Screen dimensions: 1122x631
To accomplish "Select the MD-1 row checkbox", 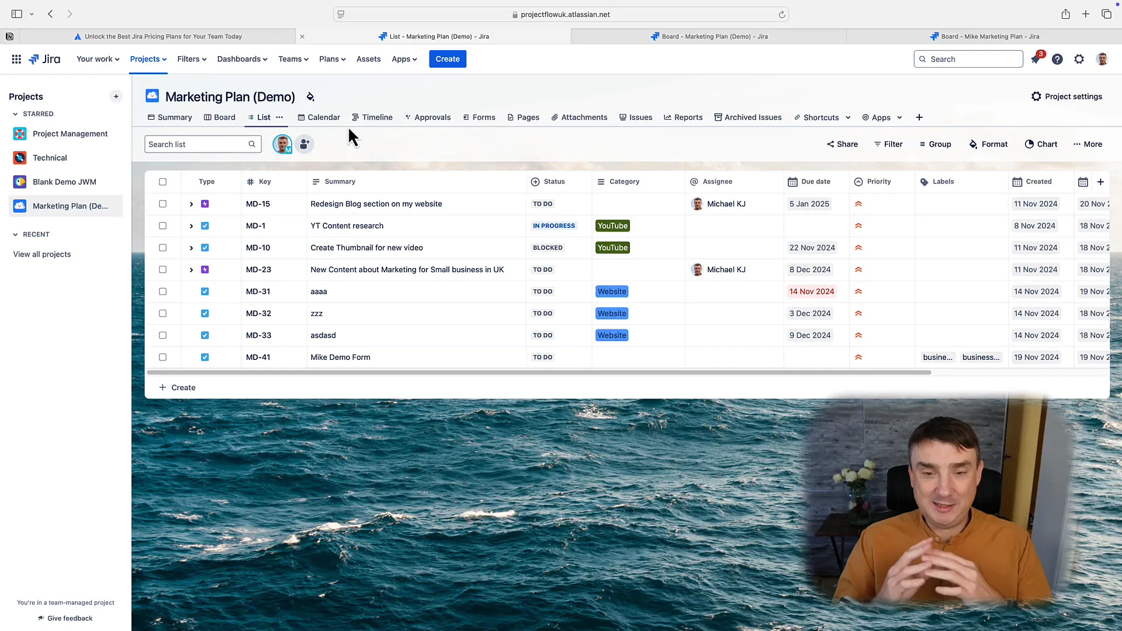I will [162, 226].
